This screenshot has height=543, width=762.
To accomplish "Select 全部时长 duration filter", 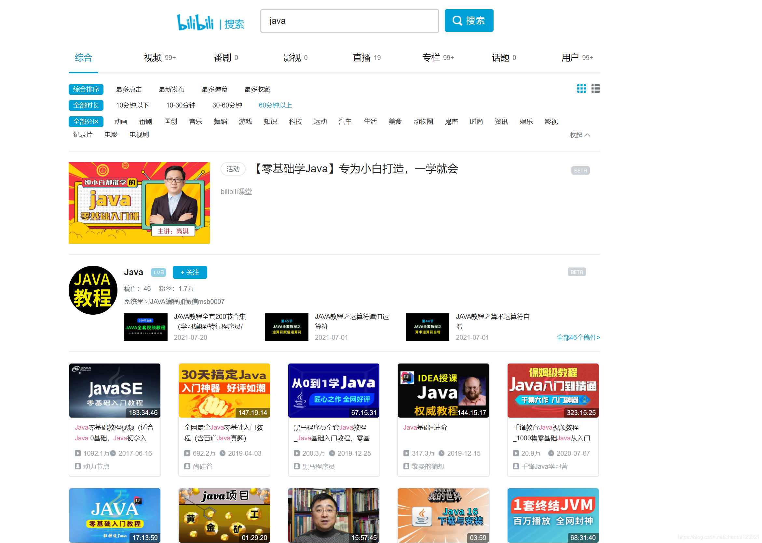I will click(x=86, y=105).
